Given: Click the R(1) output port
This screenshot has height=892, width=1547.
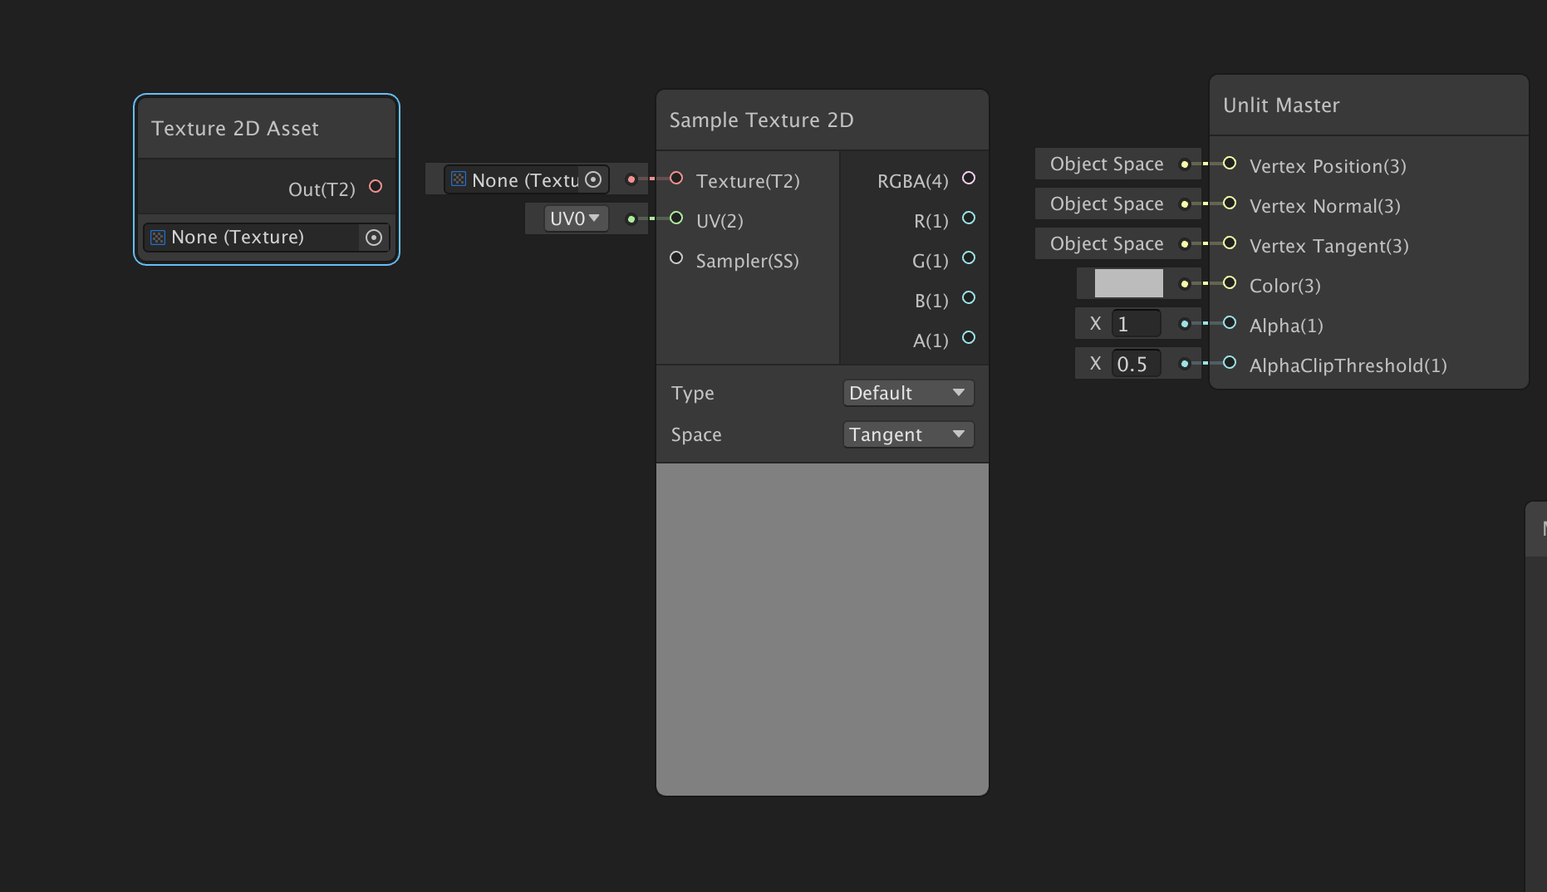Looking at the screenshot, I should pyautogui.click(x=968, y=218).
